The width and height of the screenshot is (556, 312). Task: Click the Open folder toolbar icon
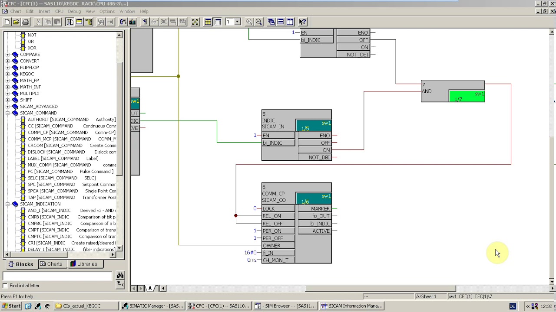pos(16,22)
